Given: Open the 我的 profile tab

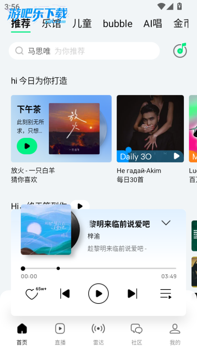Looking at the screenshot, I should pos(175,334).
